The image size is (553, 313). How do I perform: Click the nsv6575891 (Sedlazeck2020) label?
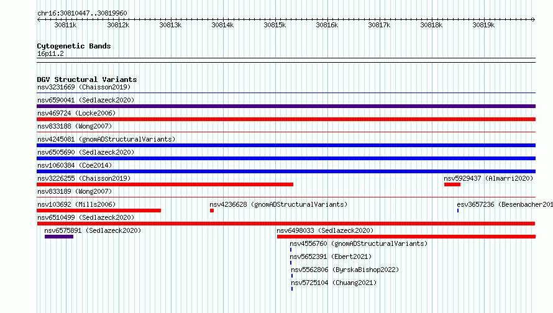pyautogui.click(x=93, y=230)
